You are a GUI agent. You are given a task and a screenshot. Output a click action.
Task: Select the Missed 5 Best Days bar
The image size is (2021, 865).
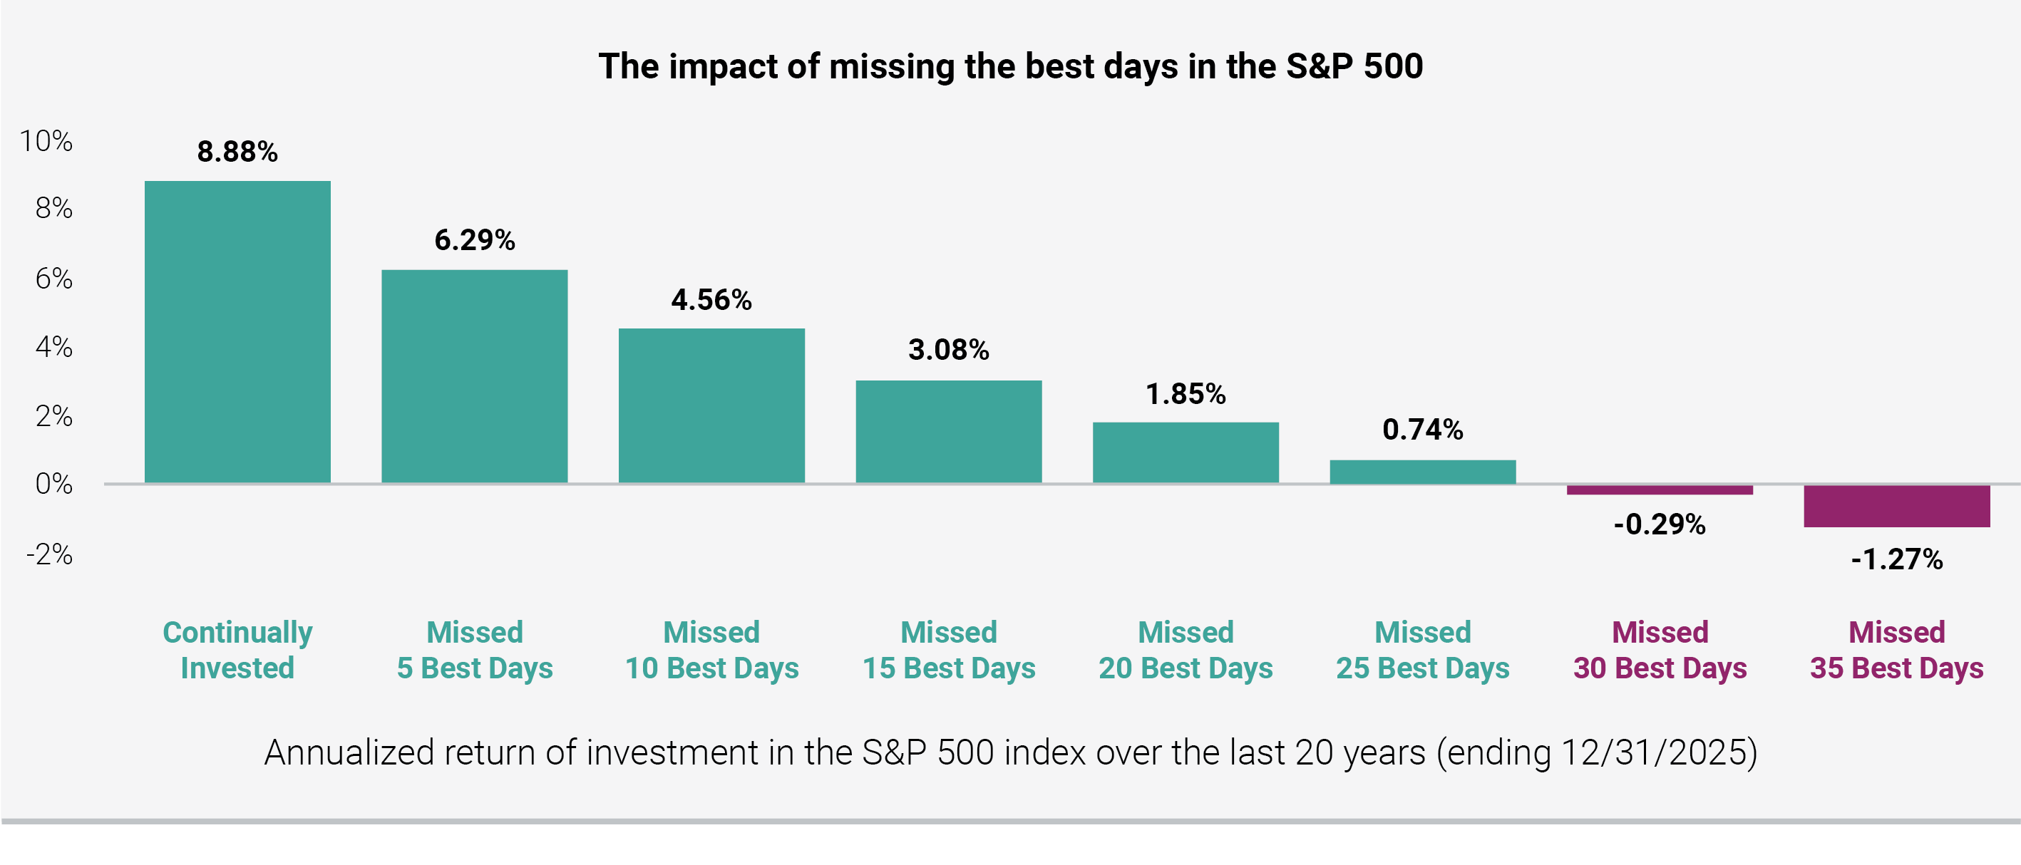click(475, 376)
